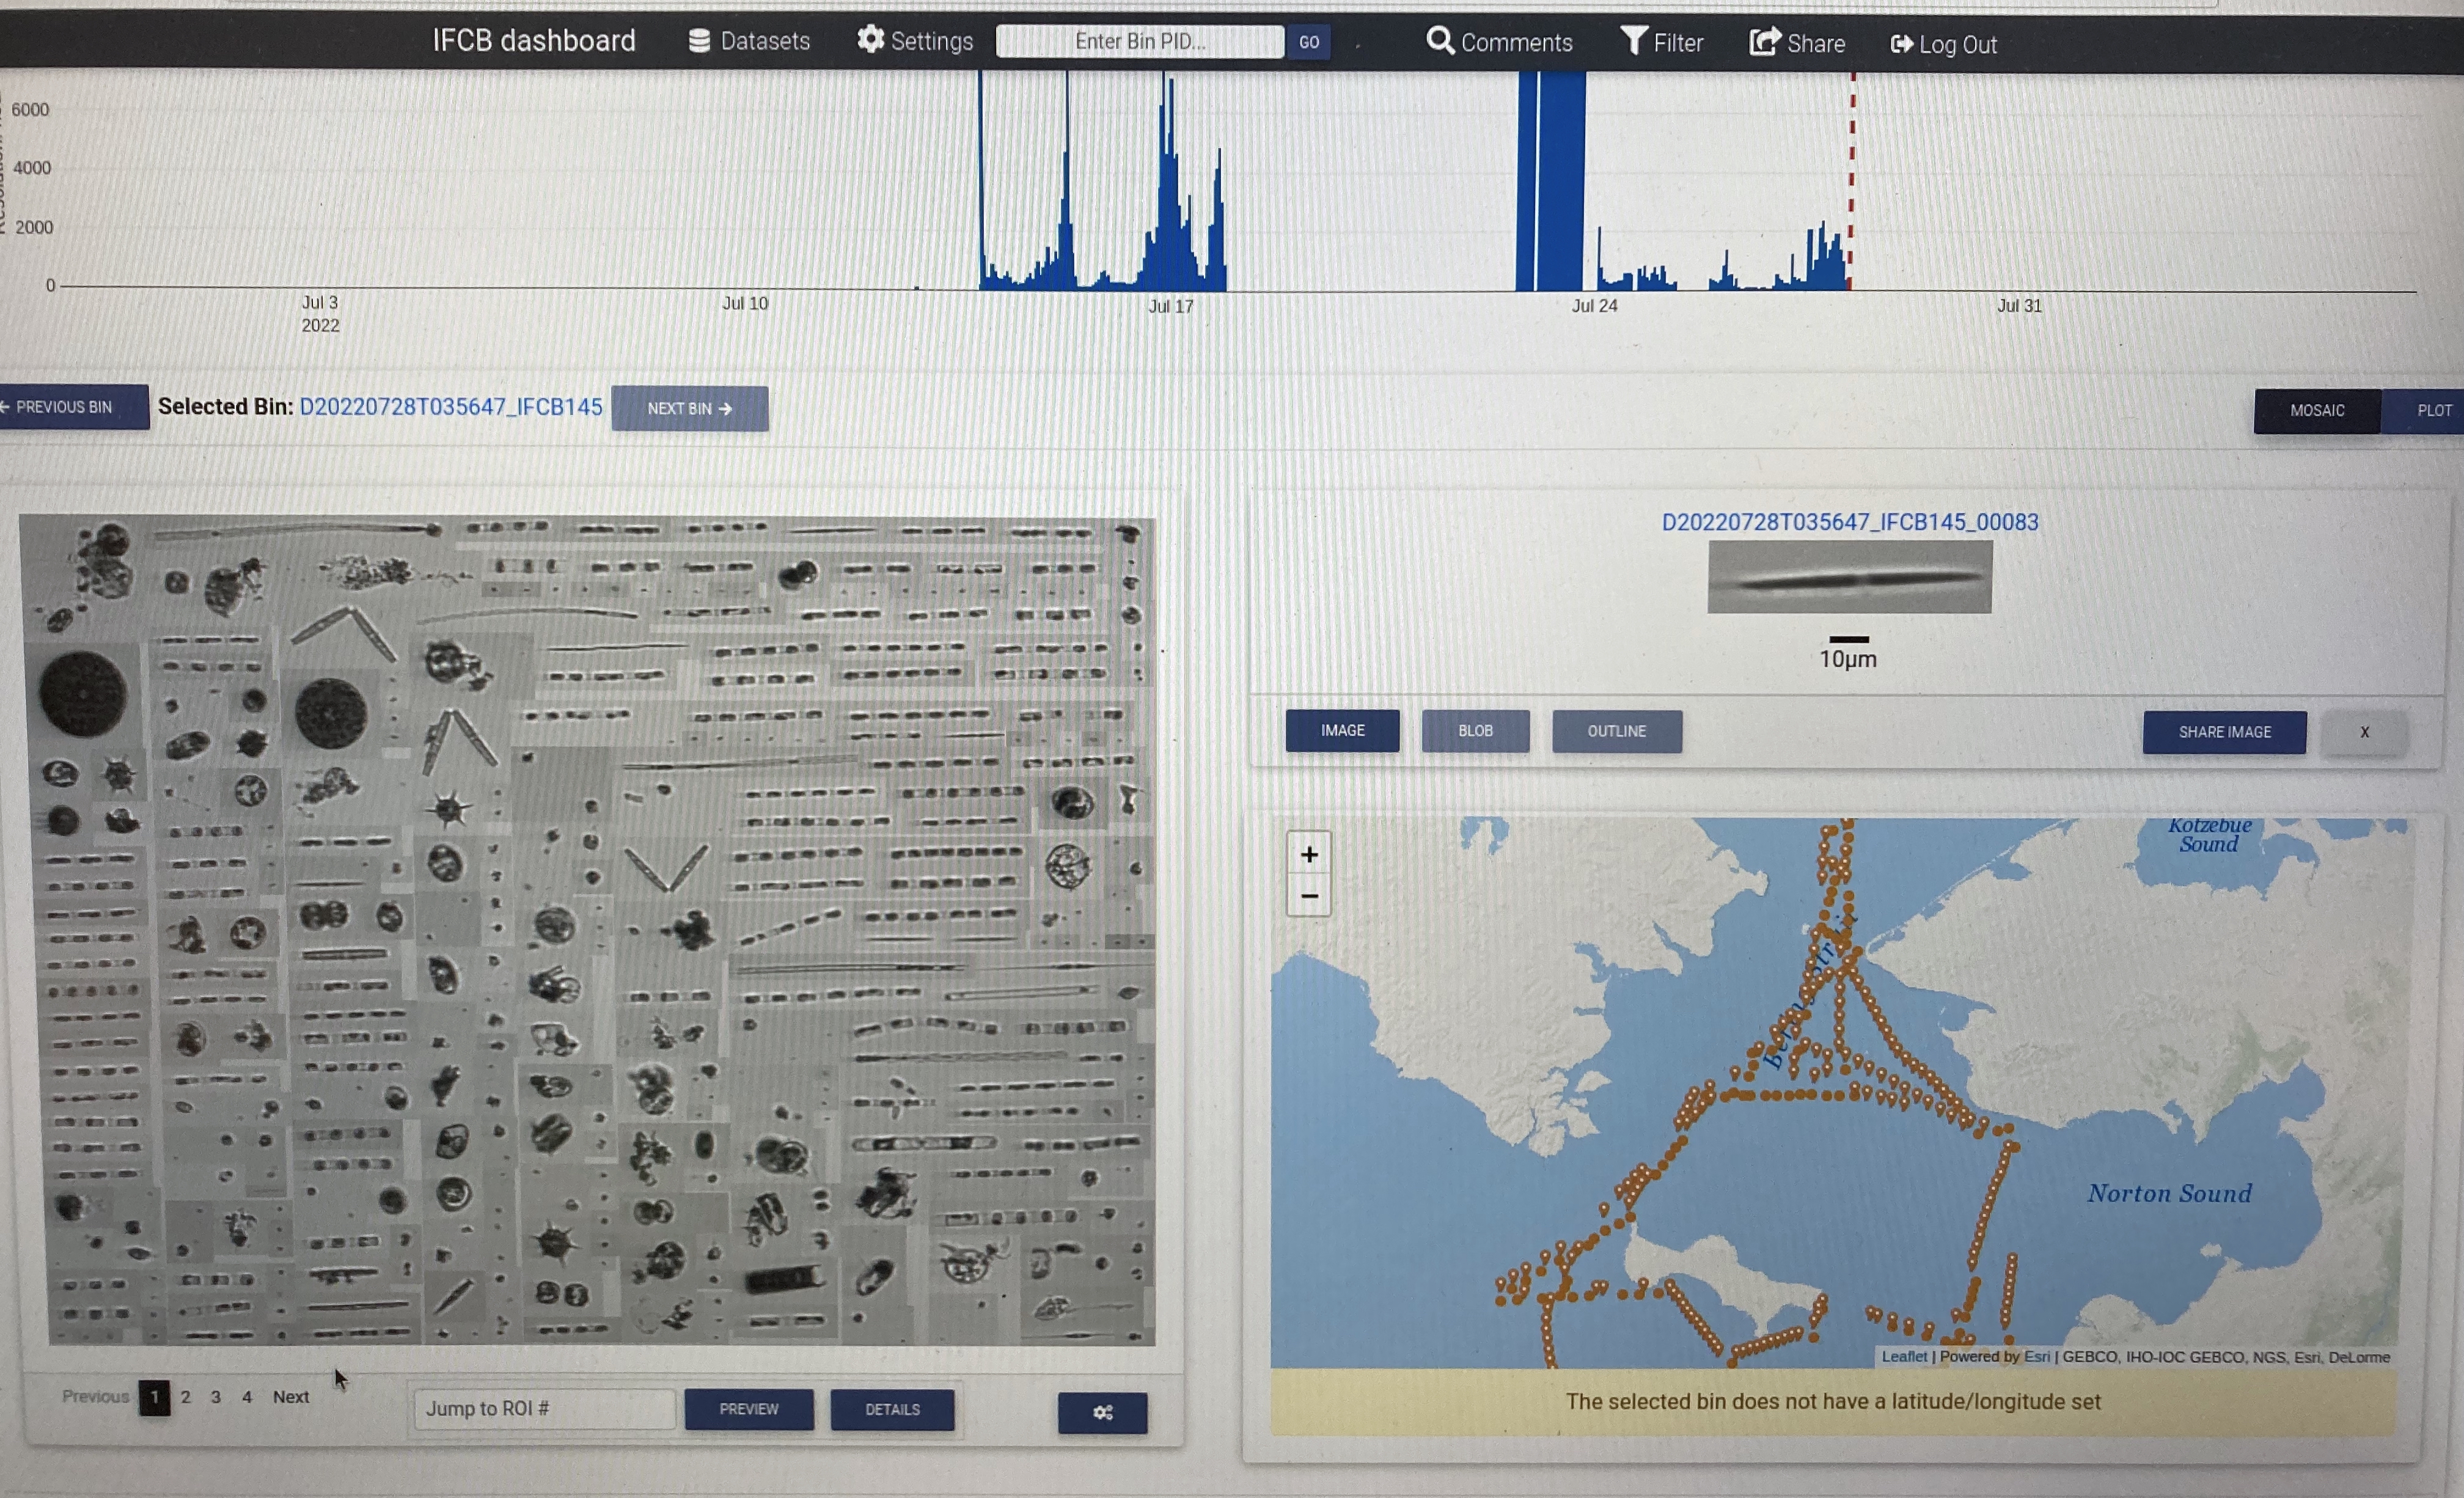
Task: Click the red dashed timeline marker
Action: click(1851, 180)
